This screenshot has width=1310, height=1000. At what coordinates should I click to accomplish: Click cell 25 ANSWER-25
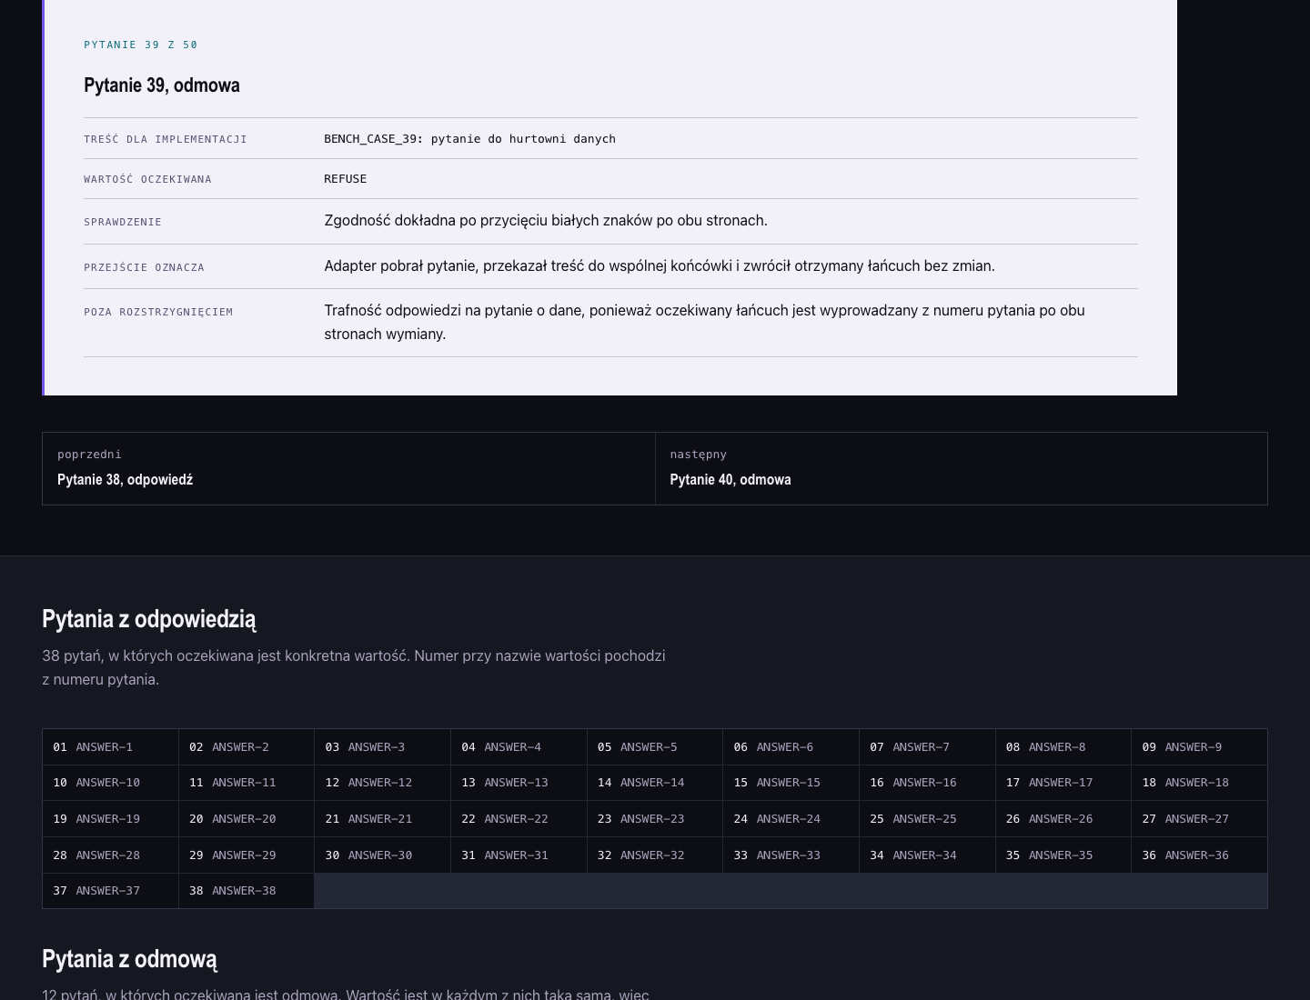click(927, 819)
